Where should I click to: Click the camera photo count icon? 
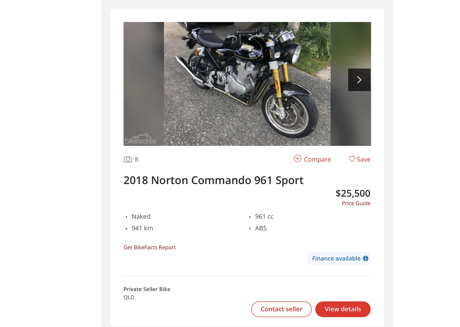128,159
